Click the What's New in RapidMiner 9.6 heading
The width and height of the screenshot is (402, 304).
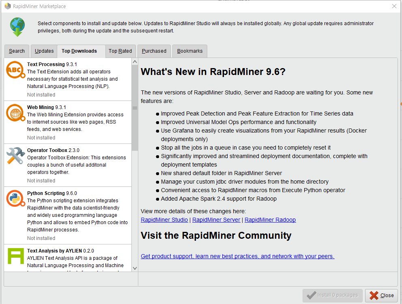point(213,72)
